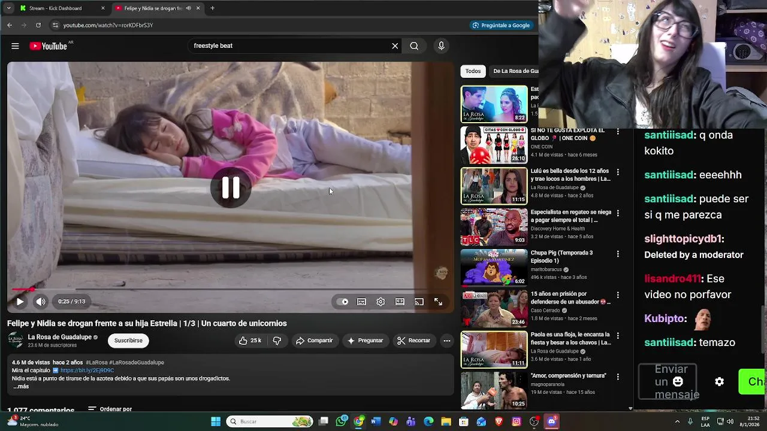
Task: Go to the YouTube home logo
Action: pos(49,46)
